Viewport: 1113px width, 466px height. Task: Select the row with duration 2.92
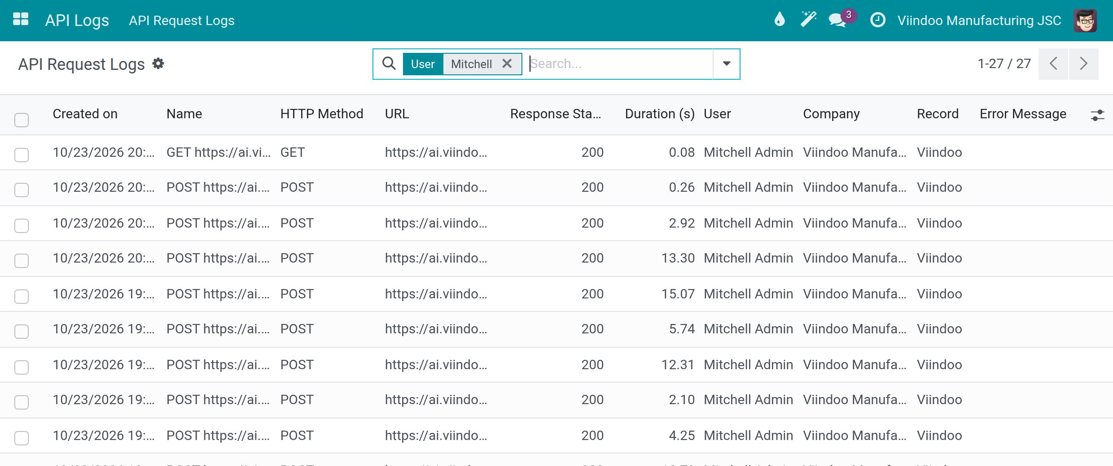pos(22,225)
